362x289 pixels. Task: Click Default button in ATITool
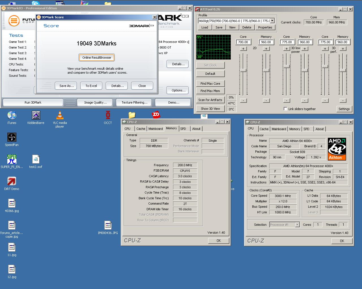pos(210,74)
